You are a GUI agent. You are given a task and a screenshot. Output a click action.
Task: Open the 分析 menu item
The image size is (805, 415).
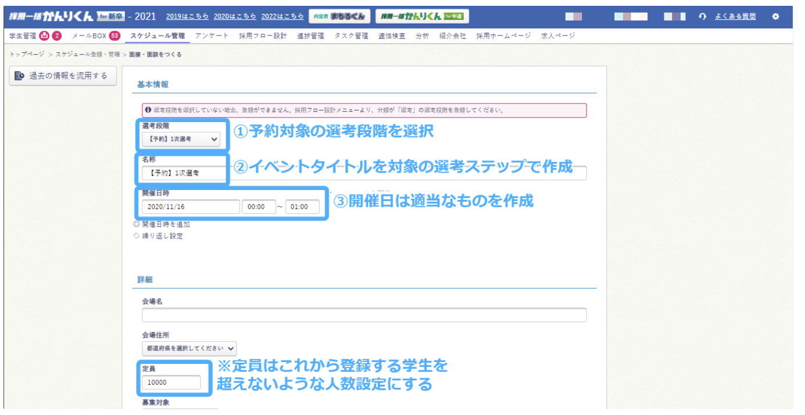click(422, 35)
